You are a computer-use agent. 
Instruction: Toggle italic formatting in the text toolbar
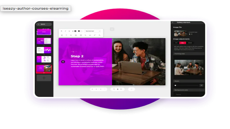(x=65, y=31)
